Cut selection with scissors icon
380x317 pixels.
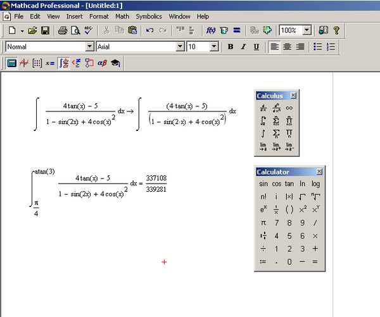point(106,30)
